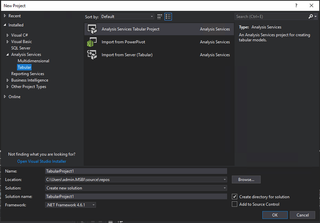320x223 pixels.
Task: Enable Add to Source Control checkbox
Action: [234, 204]
